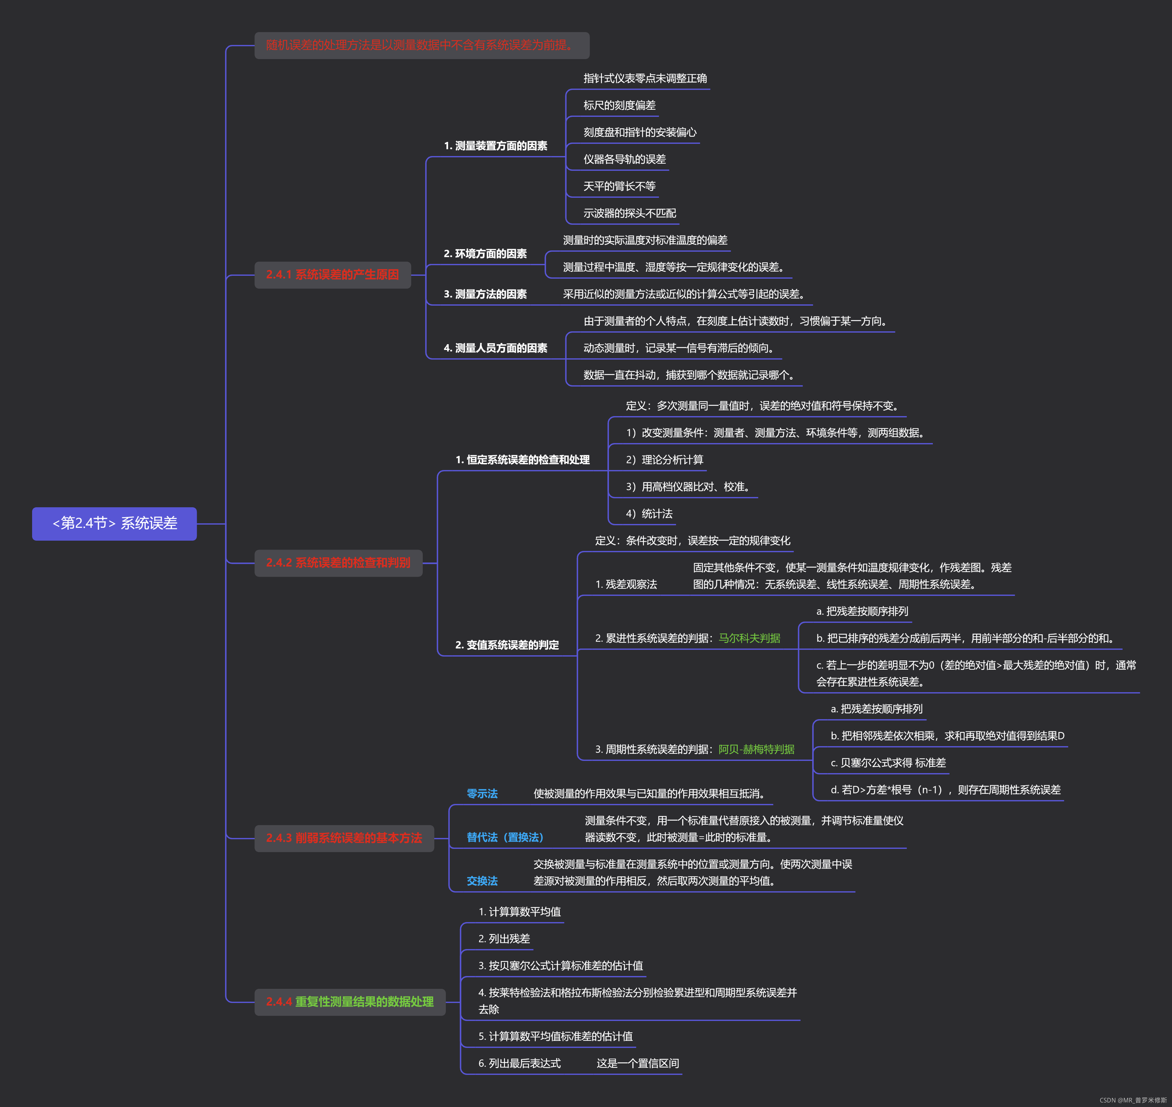Click text 测量过程中温度、湿度等按一定规律变化的误差
This screenshot has width=1172, height=1107.
point(676,267)
